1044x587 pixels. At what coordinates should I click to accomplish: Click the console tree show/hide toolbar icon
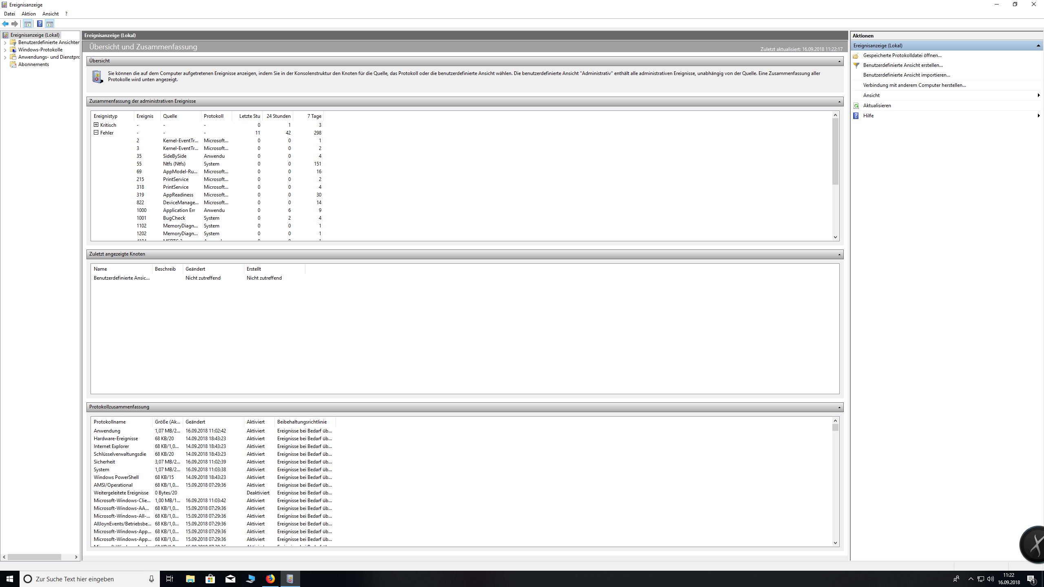tap(27, 24)
